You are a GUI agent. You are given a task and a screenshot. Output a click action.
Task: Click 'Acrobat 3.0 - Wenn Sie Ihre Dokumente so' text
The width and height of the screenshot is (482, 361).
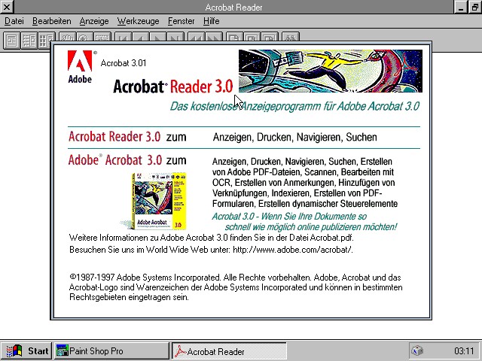289,217
